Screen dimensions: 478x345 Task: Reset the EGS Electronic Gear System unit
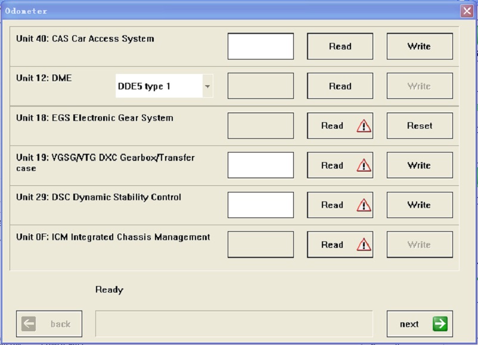point(420,126)
